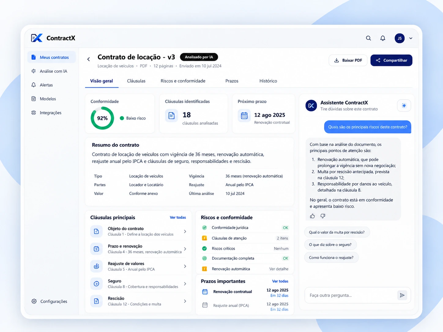The image size is (443, 332).
Task: Click the 92% conformidade progress ring
Action: (x=102, y=118)
